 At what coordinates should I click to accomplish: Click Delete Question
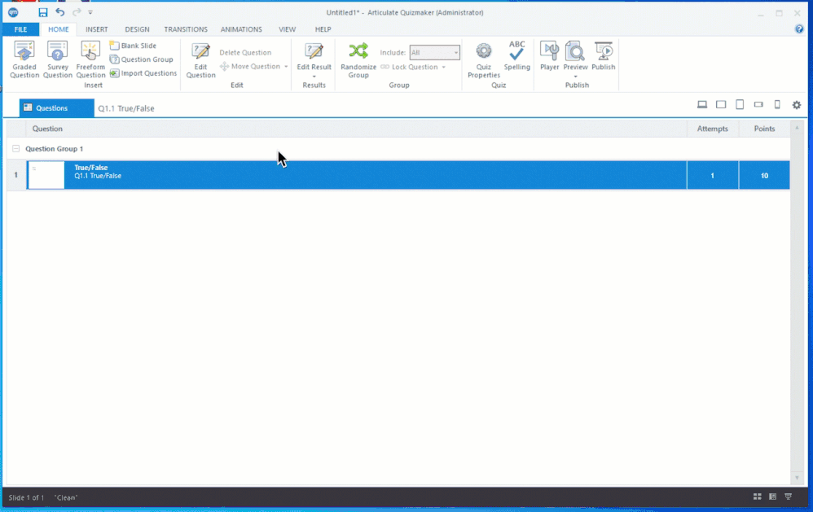(244, 52)
